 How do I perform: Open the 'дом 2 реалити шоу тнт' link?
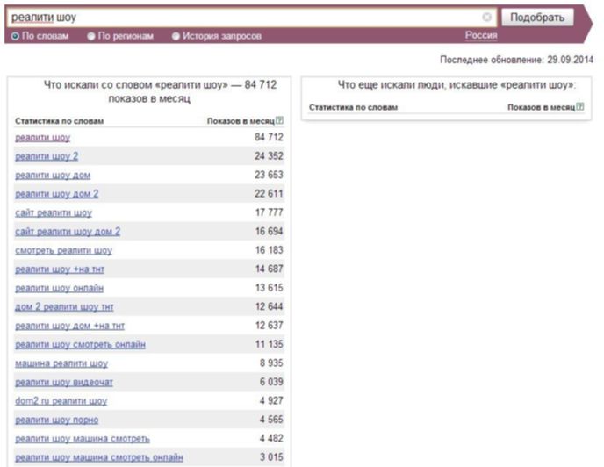point(64,307)
